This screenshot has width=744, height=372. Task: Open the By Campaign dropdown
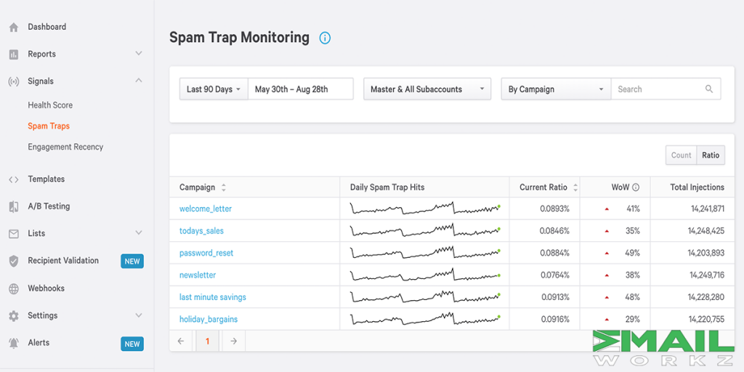[x=555, y=89]
